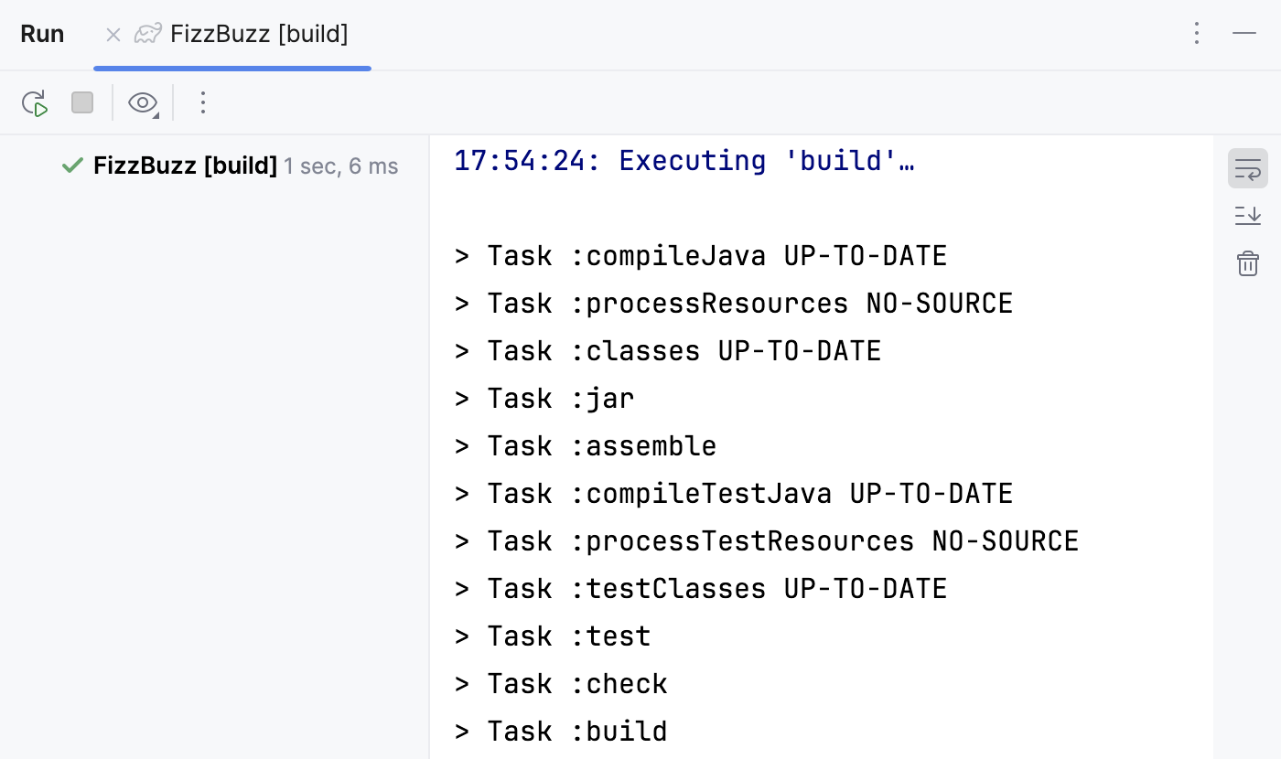The width and height of the screenshot is (1281, 759).
Task: Rerun the FizzBuzz build task
Action: pyautogui.click(x=34, y=102)
